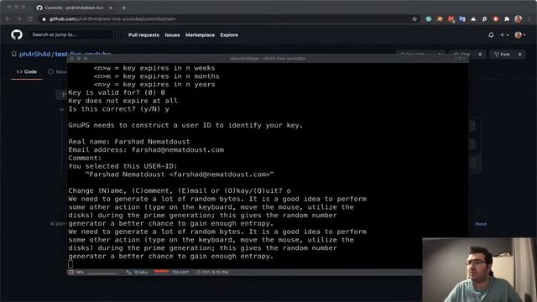Open the GitHub profile avatar menu
Image resolution: width=537 pixels, height=302 pixels.
[520, 35]
